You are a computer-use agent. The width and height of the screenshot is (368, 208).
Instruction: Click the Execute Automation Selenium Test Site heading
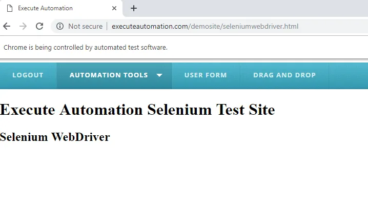pos(137,110)
